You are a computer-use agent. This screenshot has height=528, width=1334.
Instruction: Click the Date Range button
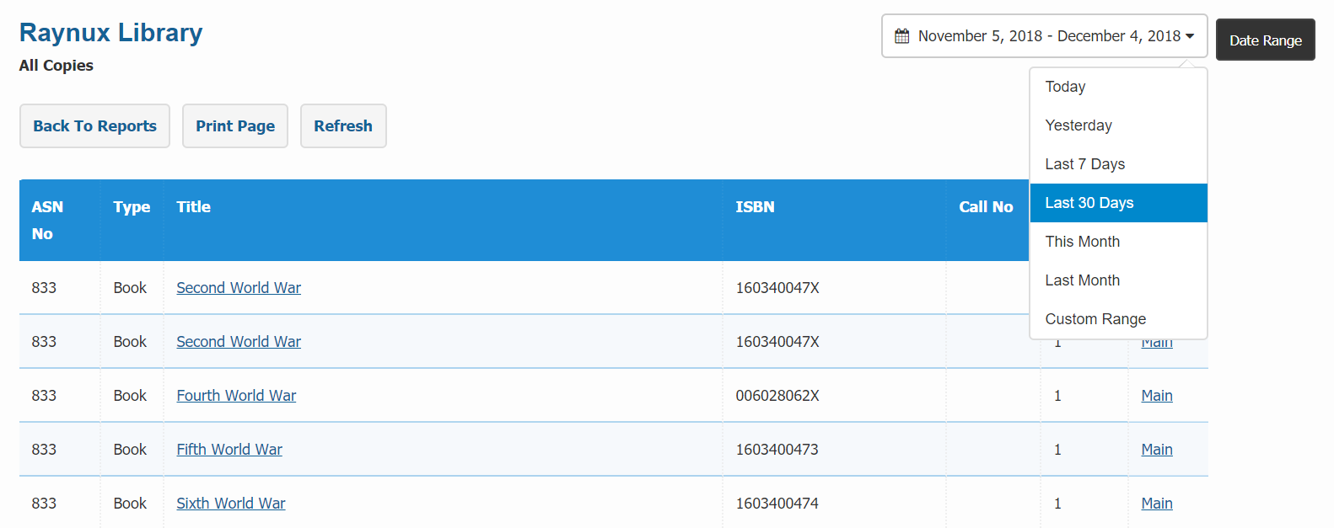(x=1265, y=40)
